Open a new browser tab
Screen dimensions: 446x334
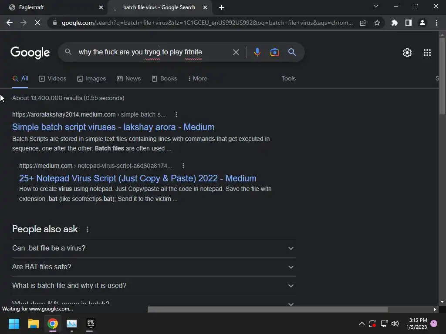[x=222, y=7]
